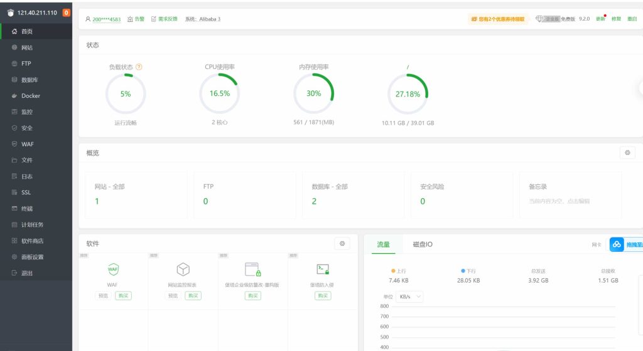Viewport: 643px width, 351px height.
Task: Click the 购买 button under WAF
Action: [x=123, y=296]
